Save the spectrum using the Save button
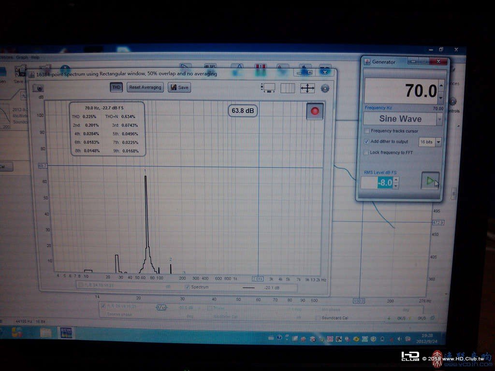 (179, 87)
